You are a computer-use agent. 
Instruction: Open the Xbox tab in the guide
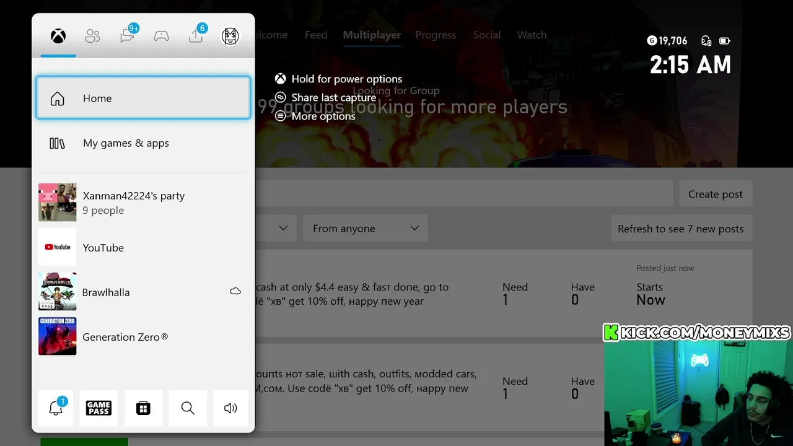point(58,36)
